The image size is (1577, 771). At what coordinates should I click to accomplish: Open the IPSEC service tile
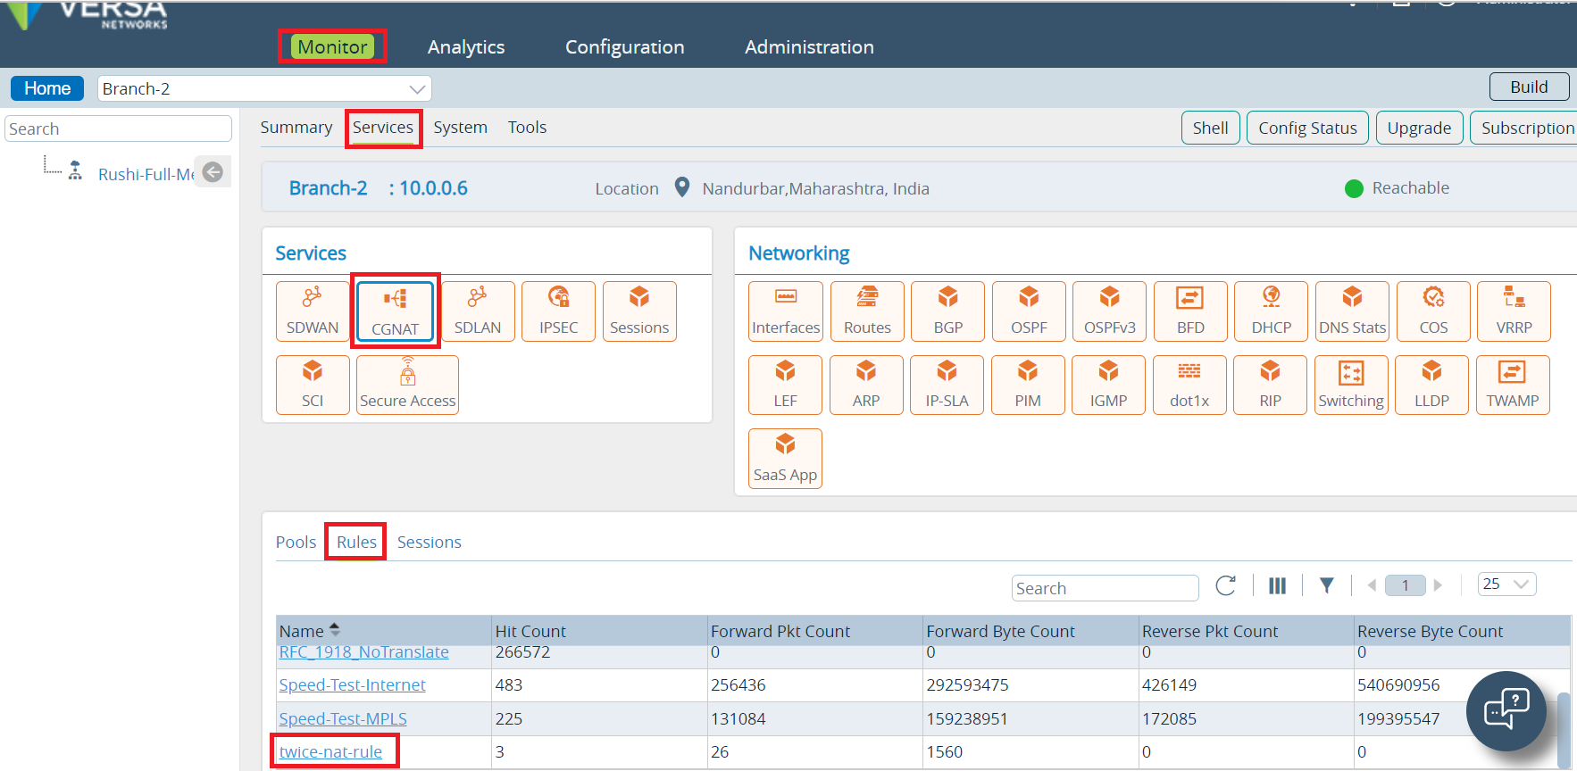pyautogui.click(x=558, y=311)
